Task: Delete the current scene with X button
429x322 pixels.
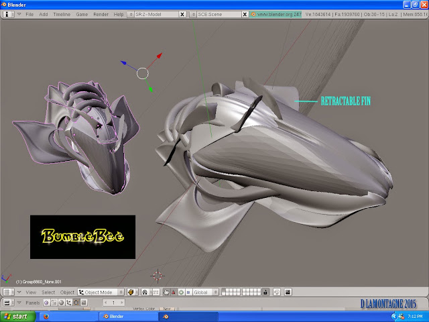Action: click(245, 14)
